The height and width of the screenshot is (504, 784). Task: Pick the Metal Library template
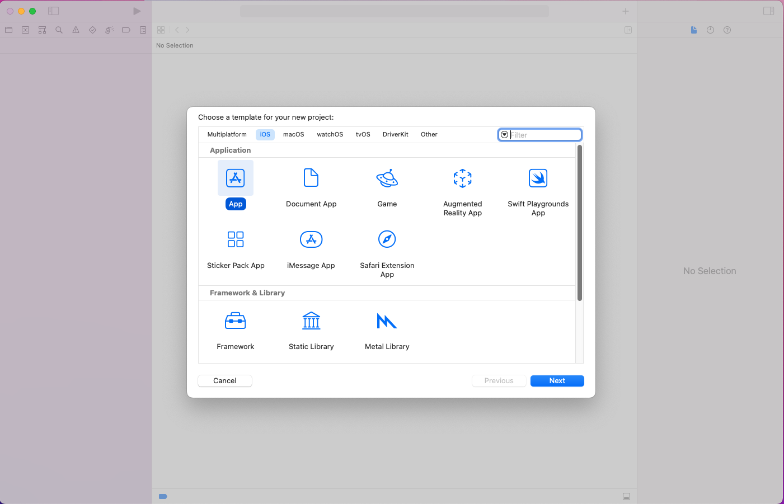[x=387, y=321]
